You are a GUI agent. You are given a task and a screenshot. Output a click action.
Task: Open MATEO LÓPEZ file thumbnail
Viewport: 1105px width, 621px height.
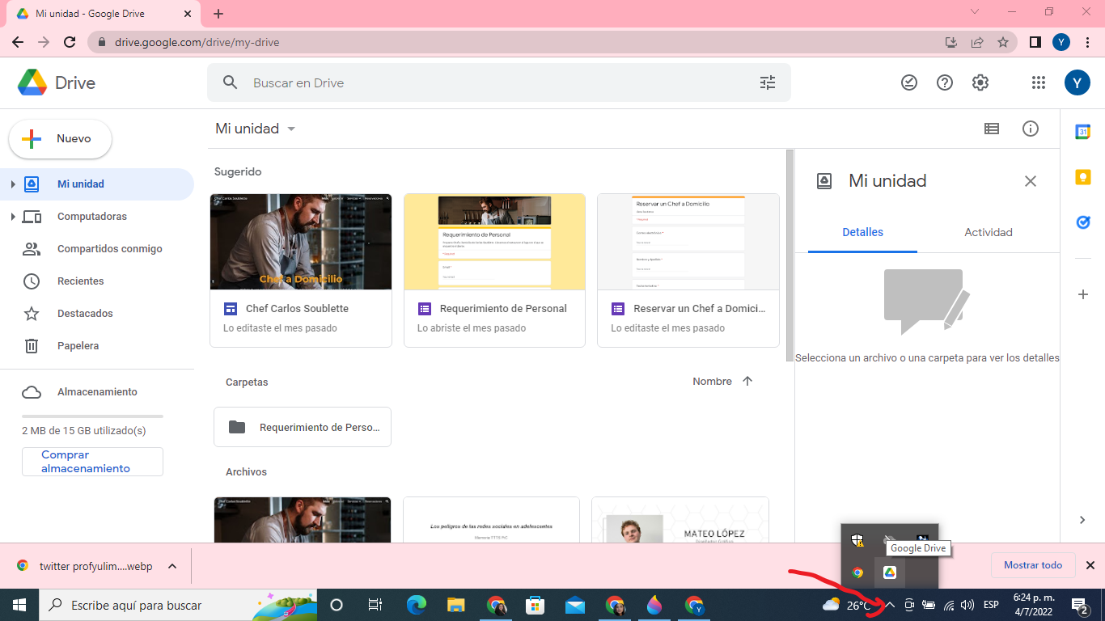coord(680,519)
